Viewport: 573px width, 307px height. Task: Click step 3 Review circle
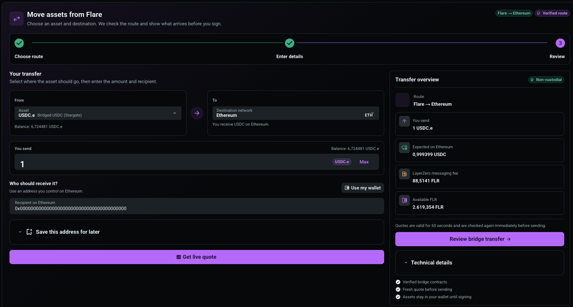pos(560,43)
